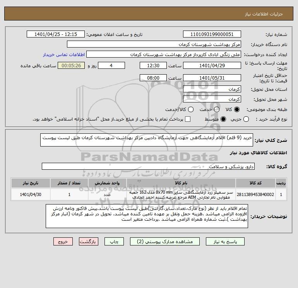Screen dimensions: 298x288
Task: Click the countdown timer 00:05:26
Action: click(71, 65)
